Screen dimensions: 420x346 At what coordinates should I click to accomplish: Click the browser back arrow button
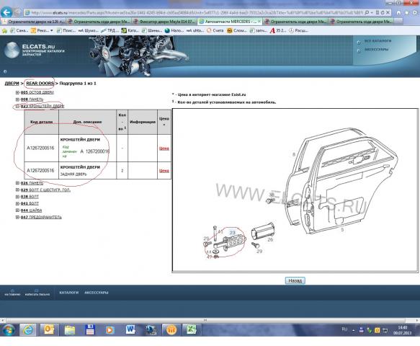6,12
